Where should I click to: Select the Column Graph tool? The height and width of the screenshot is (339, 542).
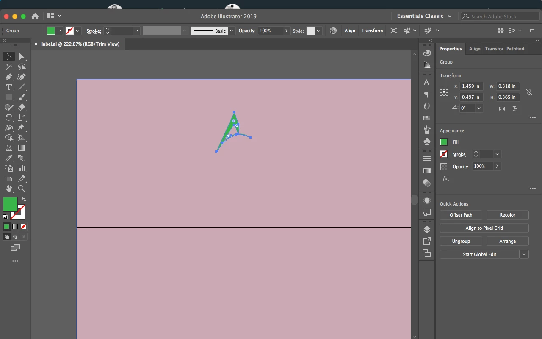(22, 168)
